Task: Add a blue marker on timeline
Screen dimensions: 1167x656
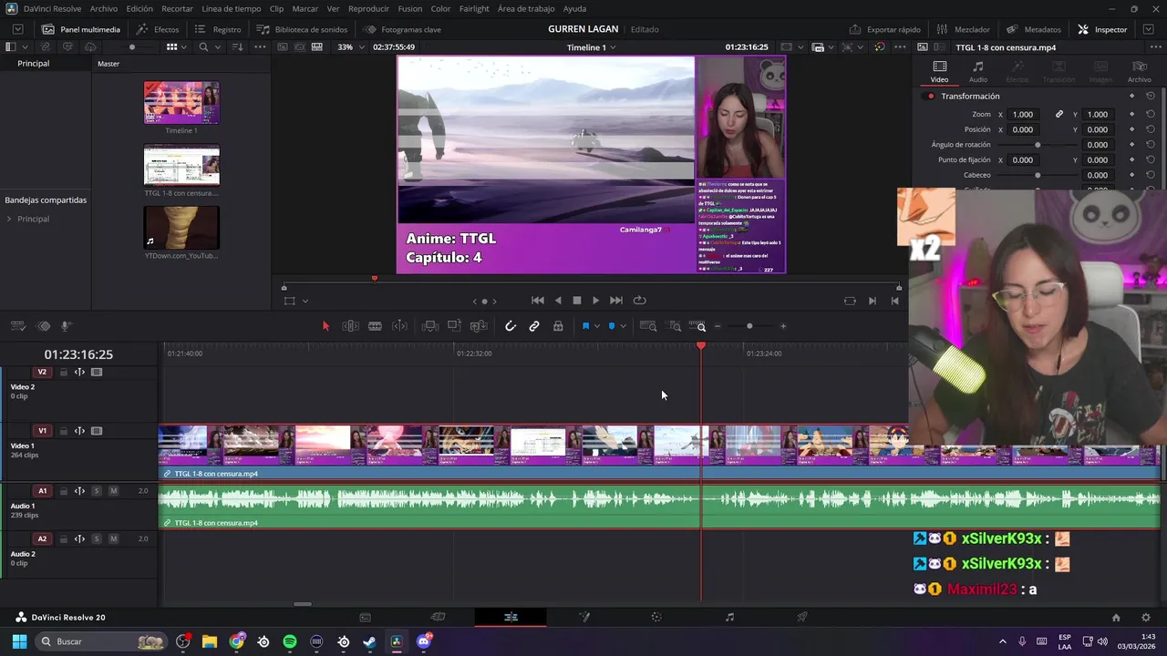Action: (x=612, y=326)
